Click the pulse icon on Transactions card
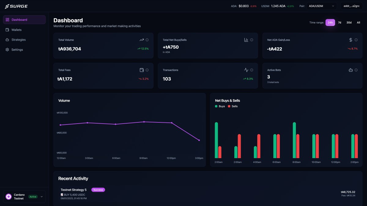This screenshot has height=206, width=367. pos(246,70)
